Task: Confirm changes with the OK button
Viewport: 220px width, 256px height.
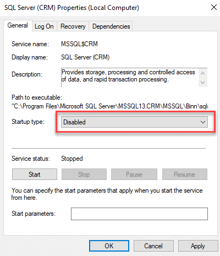Action: tap(109, 246)
